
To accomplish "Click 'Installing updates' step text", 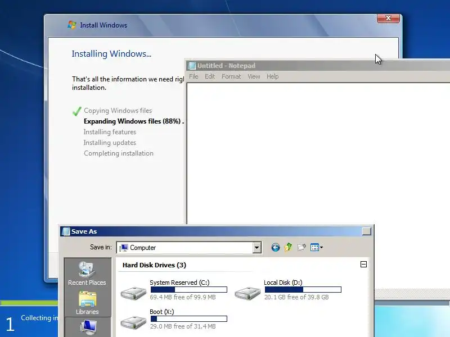I will click(x=110, y=143).
